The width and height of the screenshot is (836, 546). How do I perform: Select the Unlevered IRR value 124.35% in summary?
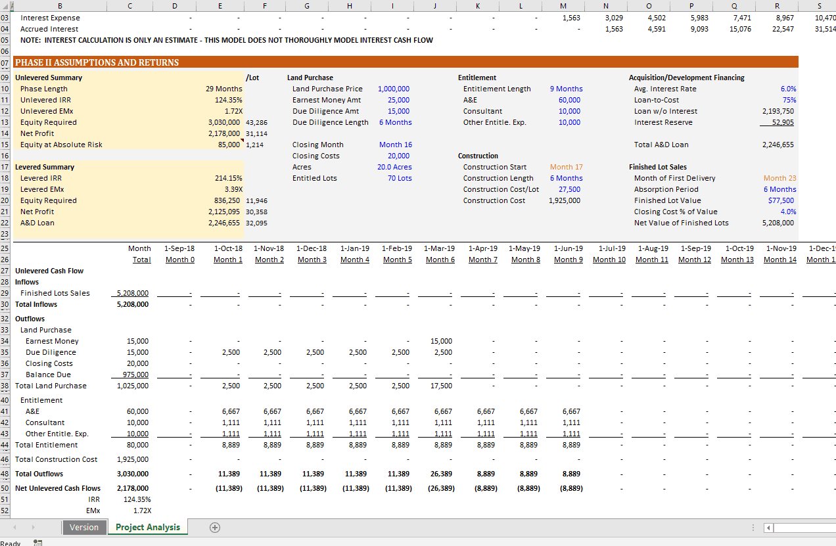(229, 100)
